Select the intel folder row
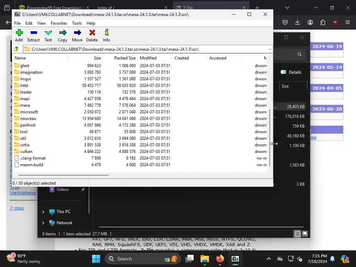356x267 pixels. pyautogui.click(x=140, y=86)
